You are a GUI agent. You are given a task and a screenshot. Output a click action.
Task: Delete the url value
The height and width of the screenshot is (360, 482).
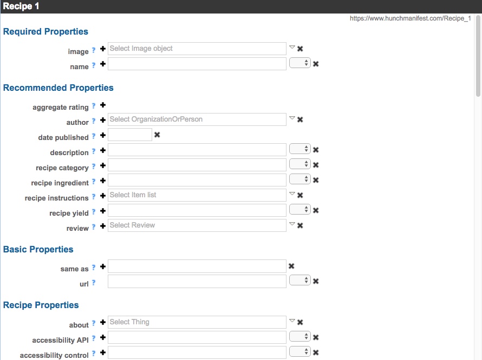coord(316,281)
